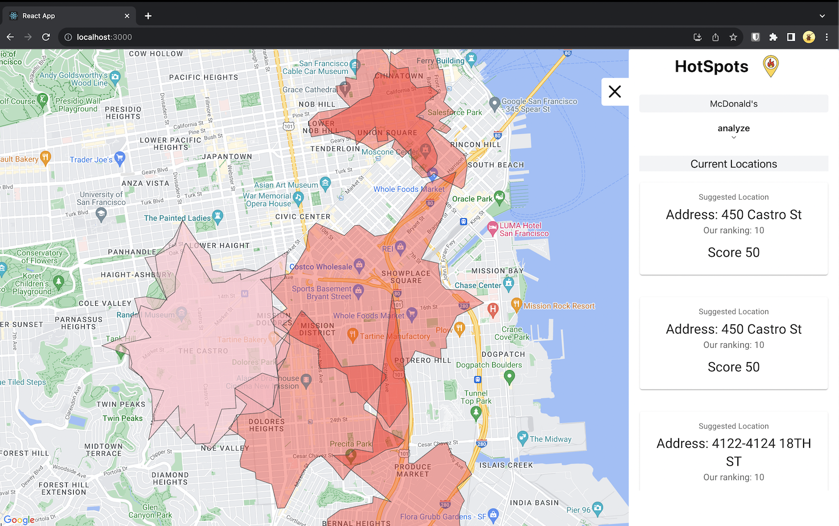Expand the tab search chevron

822,16
